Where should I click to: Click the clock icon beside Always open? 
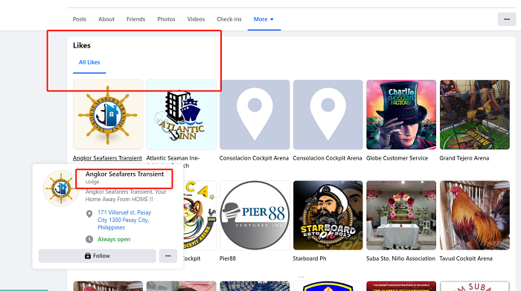click(x=89, y=239)
